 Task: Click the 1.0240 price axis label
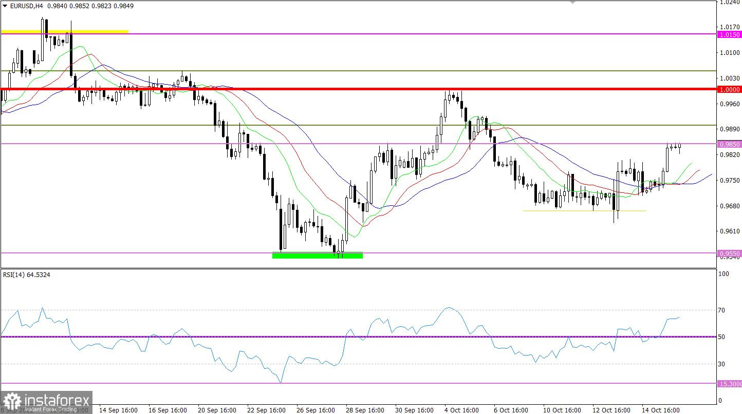(730, 2)
